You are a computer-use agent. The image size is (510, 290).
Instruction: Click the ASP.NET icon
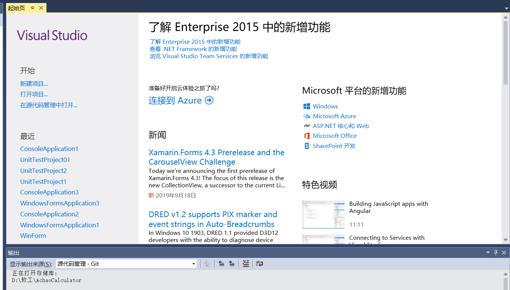[307, 126]
